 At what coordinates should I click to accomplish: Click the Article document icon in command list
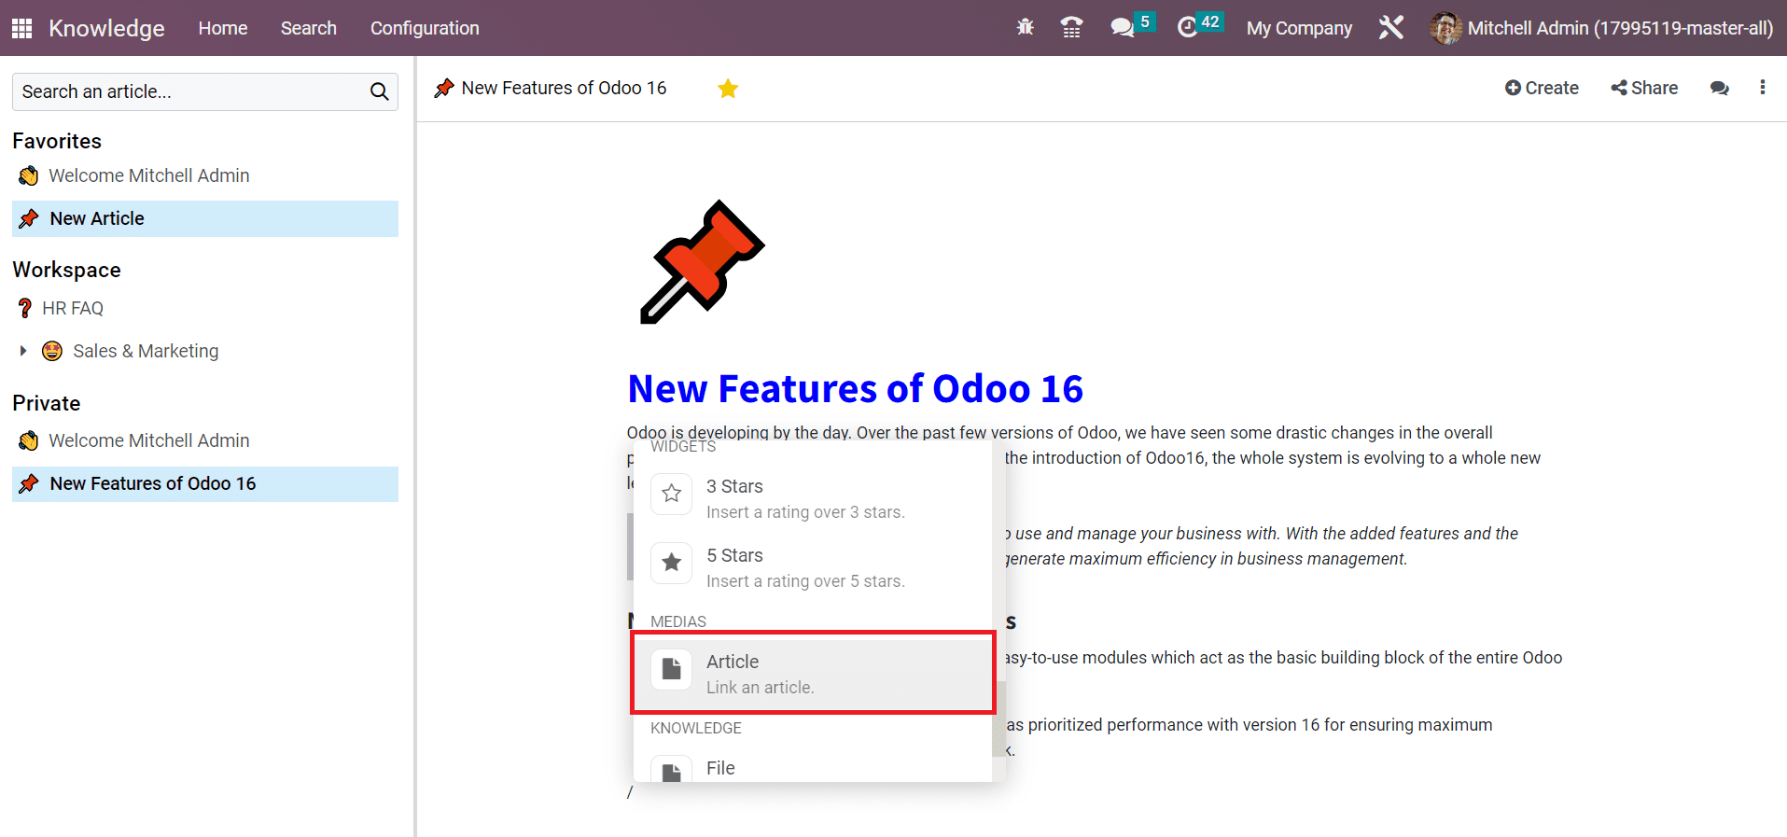pos(672,669)
